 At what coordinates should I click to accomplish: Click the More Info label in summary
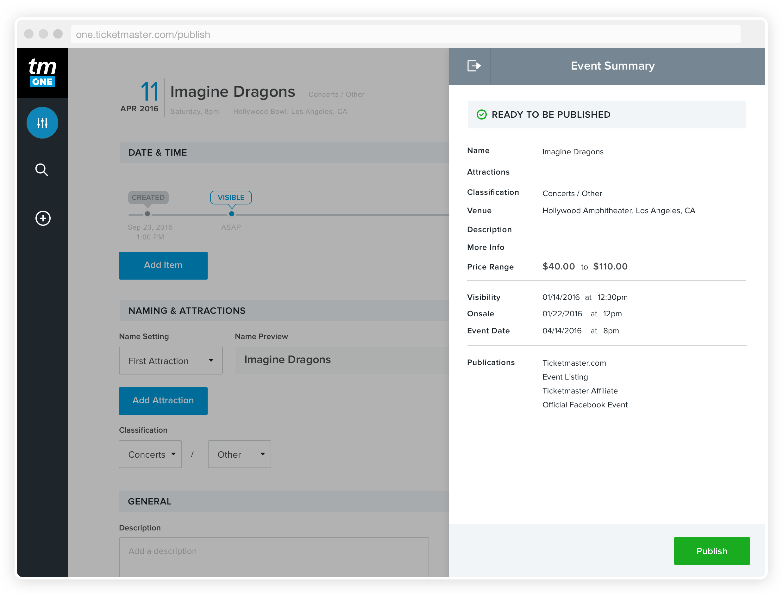pyautogui.click(x=486, y=247)
